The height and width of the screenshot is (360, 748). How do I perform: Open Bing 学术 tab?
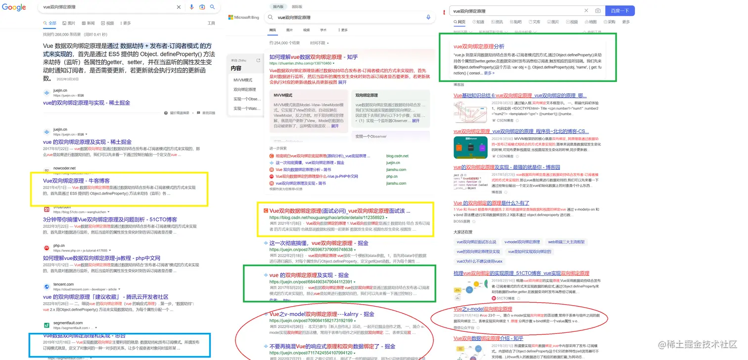[323, 30]
